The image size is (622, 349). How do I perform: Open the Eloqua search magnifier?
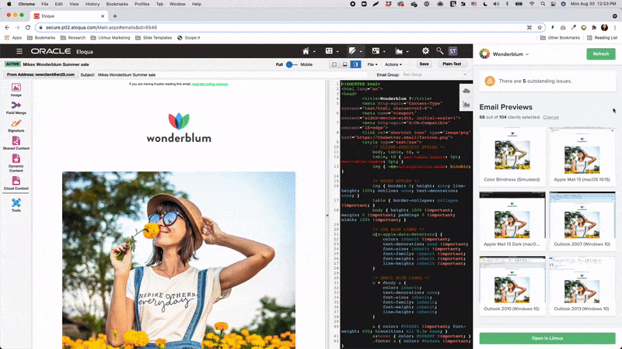pyautogui.click(x=439, y=50)
